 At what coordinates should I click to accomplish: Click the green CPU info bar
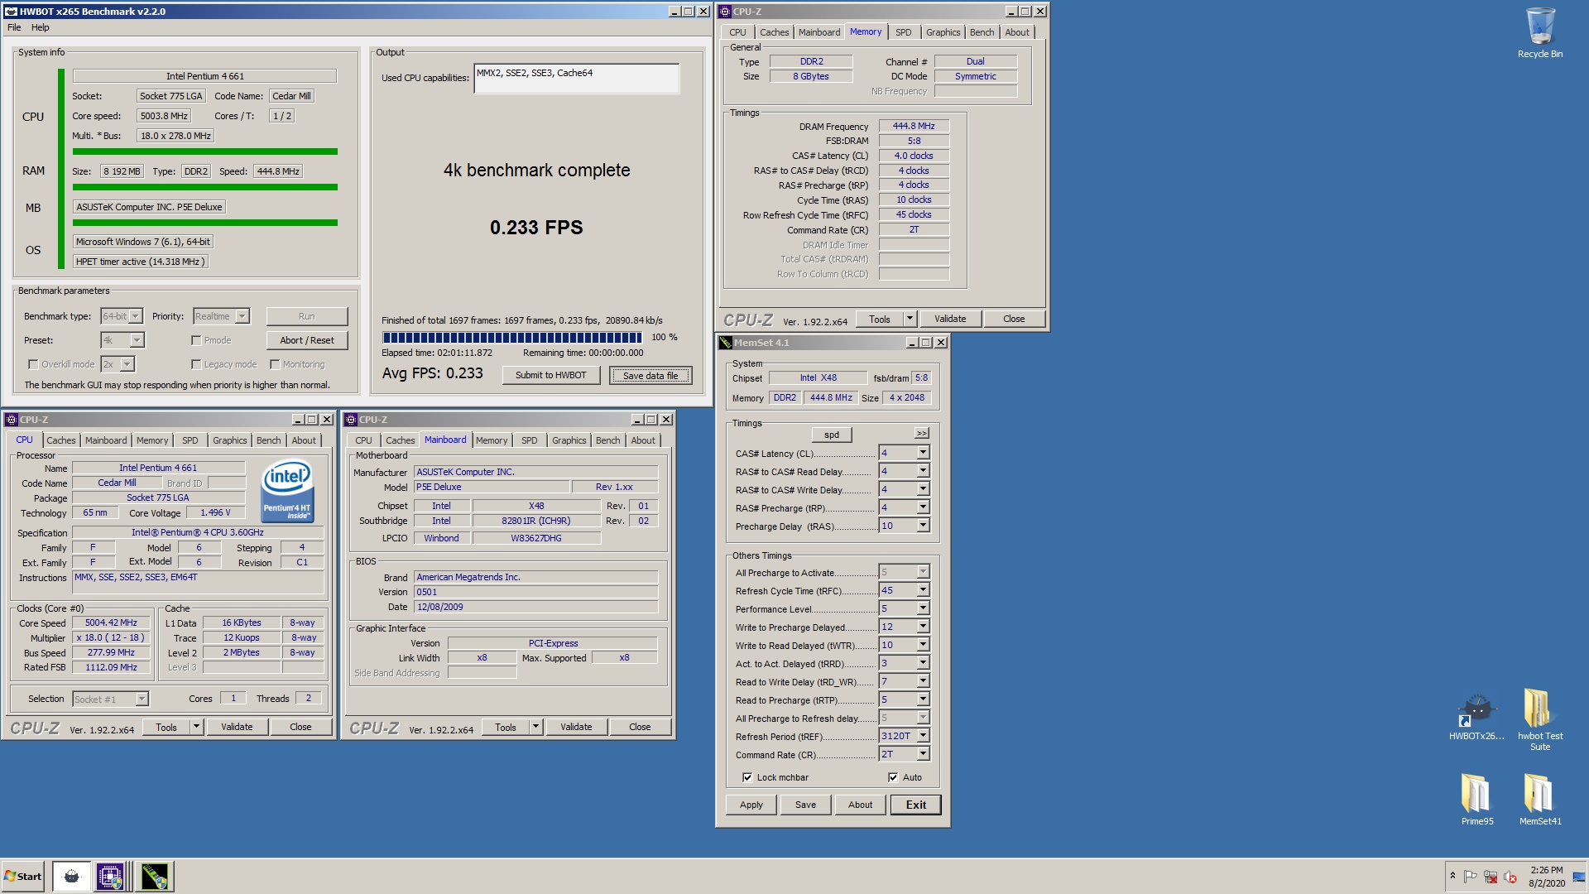click(x=205, y=151)
